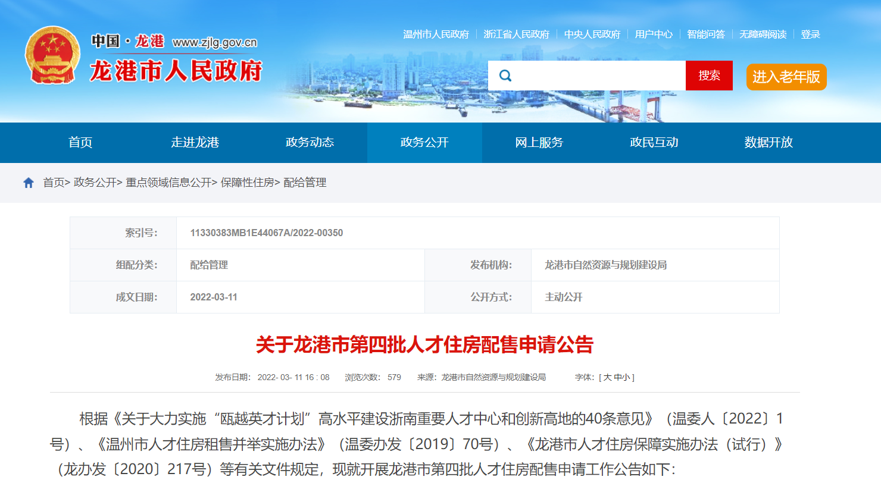Image resolution: width=881 pixels, height=486 pixels.
Task: Click the magnifier icon in search box
Action: point(505,76)
